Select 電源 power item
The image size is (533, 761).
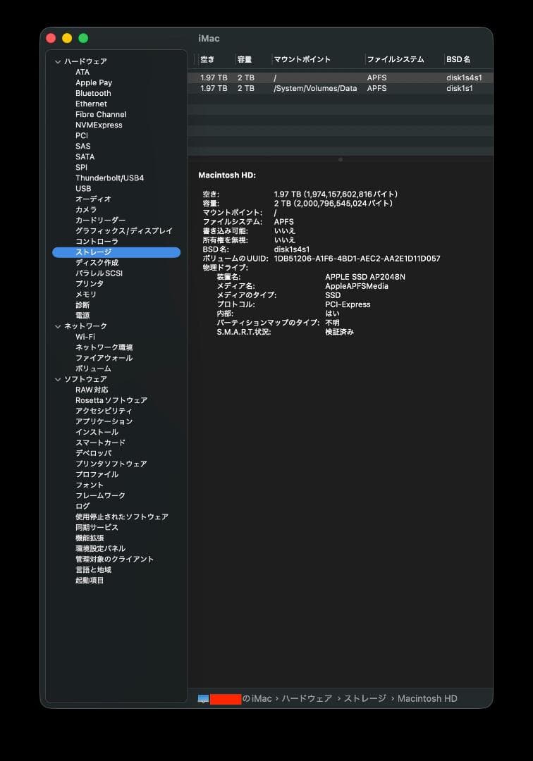82,316
